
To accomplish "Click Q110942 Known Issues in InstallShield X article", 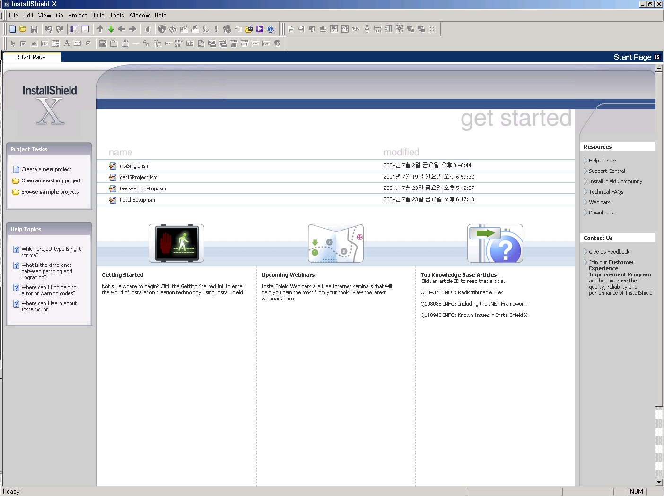I will point(474,315).
